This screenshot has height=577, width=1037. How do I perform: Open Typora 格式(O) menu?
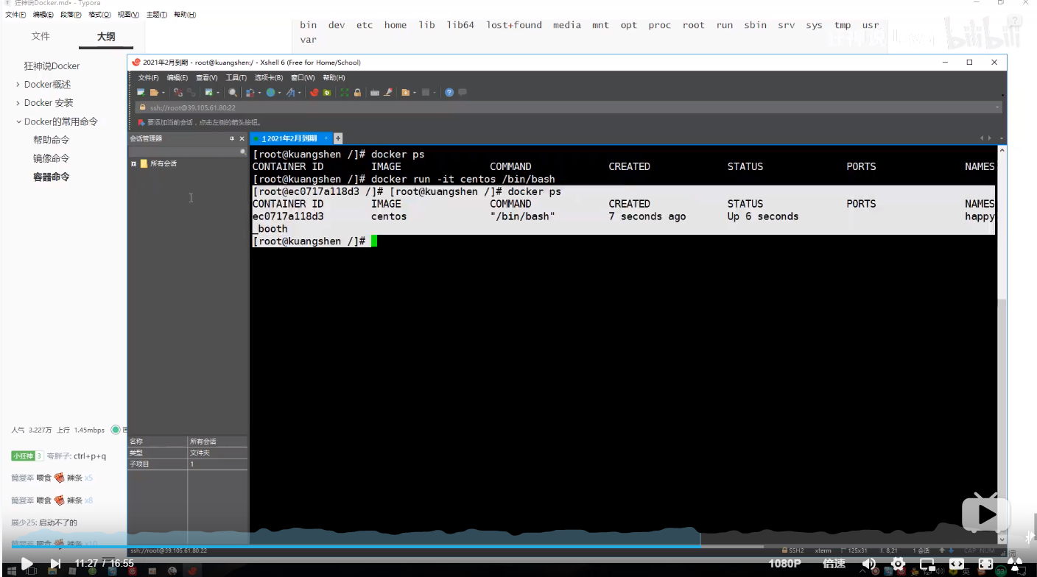pyautogui.click(x=99, y=15)
